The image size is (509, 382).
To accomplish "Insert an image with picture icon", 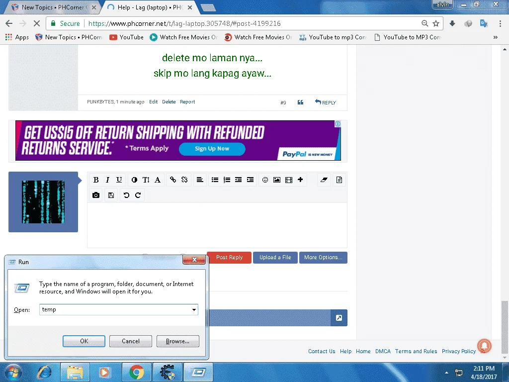I will click(x=277, y=180).
